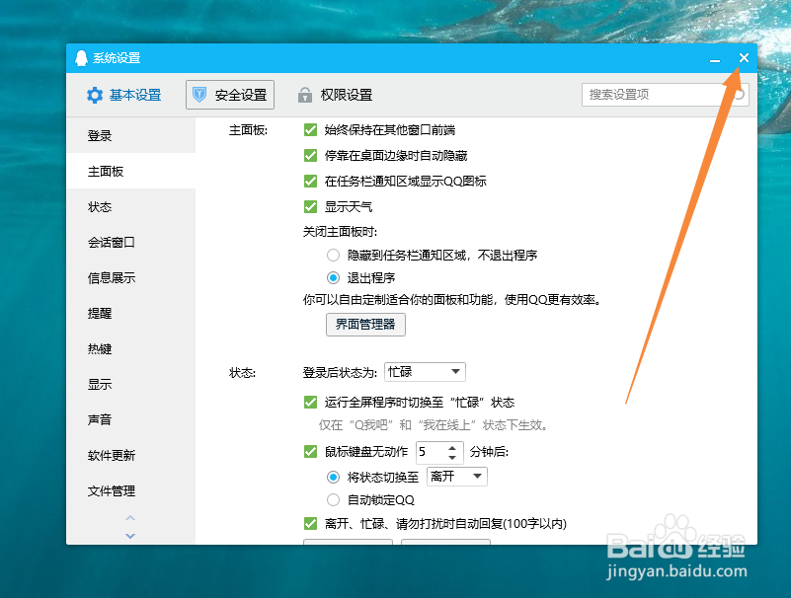Click the 搜索设置项 search field
791x598 pixels.
tap(665, 95)
